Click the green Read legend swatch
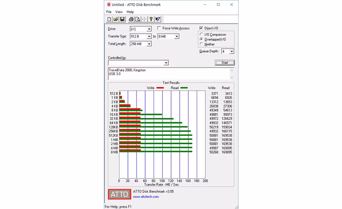This screenshot has width=342, height=209. point(184,88)
